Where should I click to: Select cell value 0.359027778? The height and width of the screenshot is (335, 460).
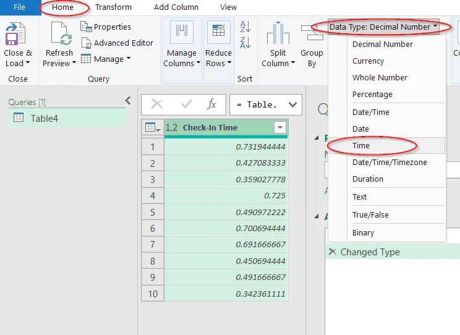coord(226,179)
